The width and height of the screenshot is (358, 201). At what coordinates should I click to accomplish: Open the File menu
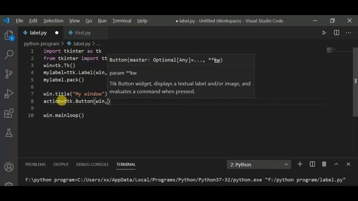[20, 21]
